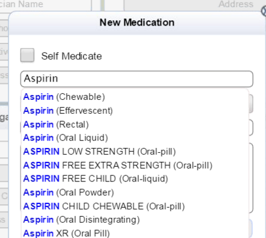Pick Aspirin (Oral Powder) suggestion
Screen dimensions: 266x238
[x=69, y=193]
